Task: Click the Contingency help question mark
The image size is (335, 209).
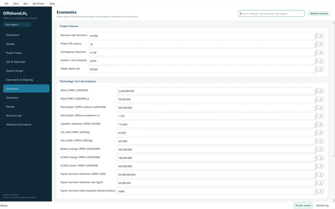Action: click(320, 52)
